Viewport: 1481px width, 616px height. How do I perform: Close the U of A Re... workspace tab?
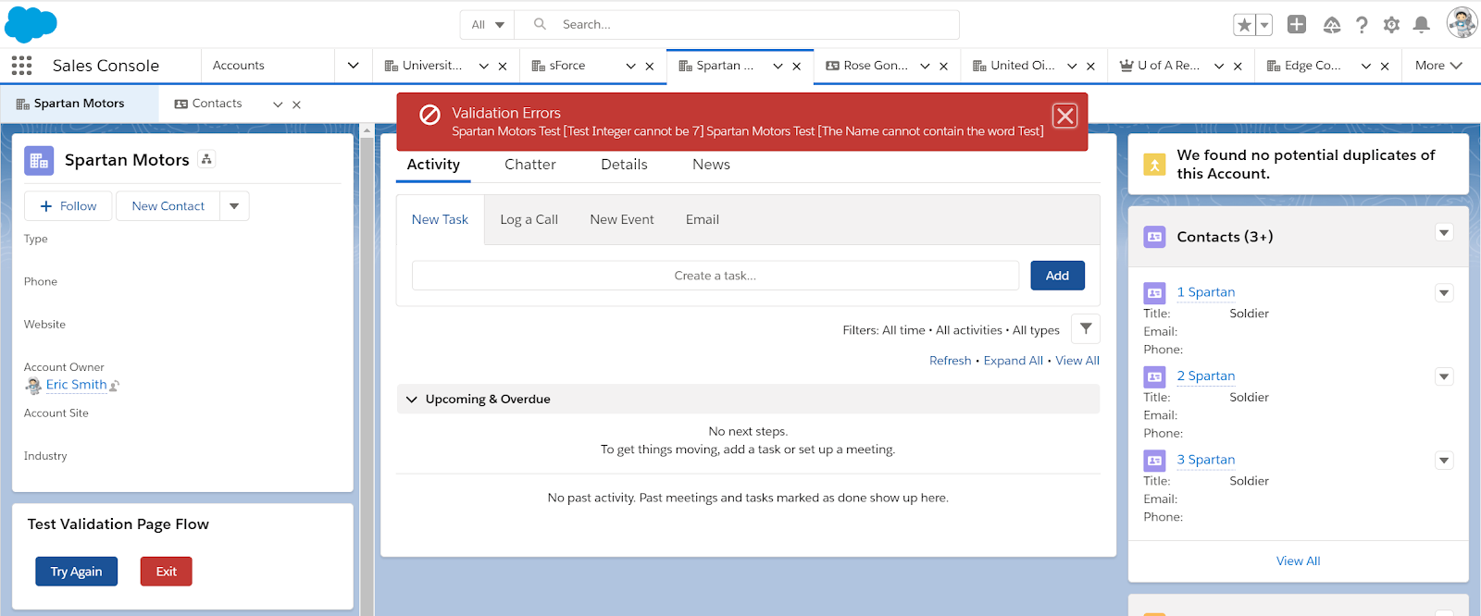(1238, 67)
